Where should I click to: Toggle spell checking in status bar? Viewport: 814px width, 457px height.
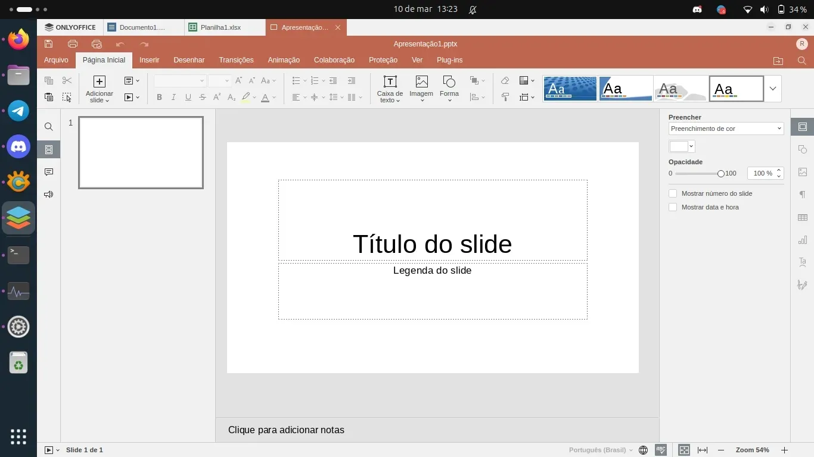pos(660,450)
